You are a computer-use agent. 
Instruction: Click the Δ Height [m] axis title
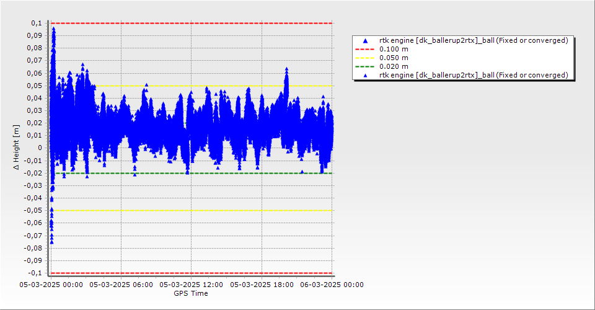coord(16,147)
